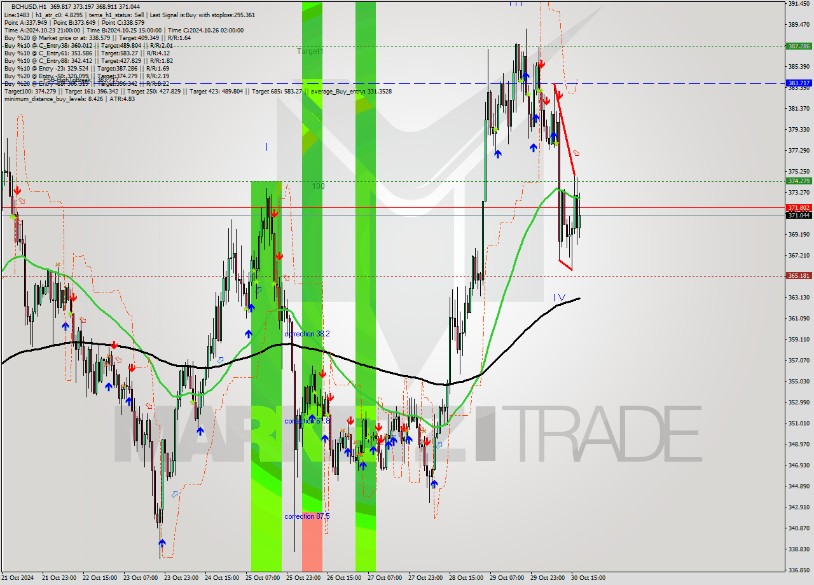
Task: Click the 391.450 price axis value
Action: coord(799,4)
